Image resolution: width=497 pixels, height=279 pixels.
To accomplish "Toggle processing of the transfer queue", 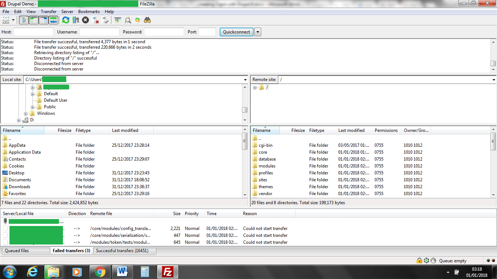I will (76, 20).
